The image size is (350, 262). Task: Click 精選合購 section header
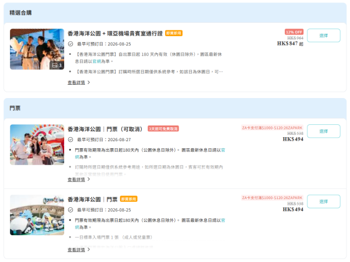[x=20, y=13]
